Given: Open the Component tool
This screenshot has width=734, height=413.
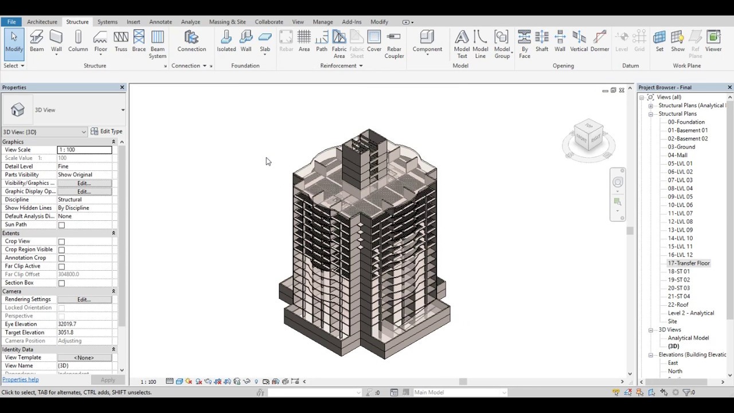Looking at the screenshot, I should pos(427,42).
